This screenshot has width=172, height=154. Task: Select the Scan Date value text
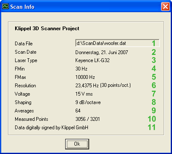point(102,52)
